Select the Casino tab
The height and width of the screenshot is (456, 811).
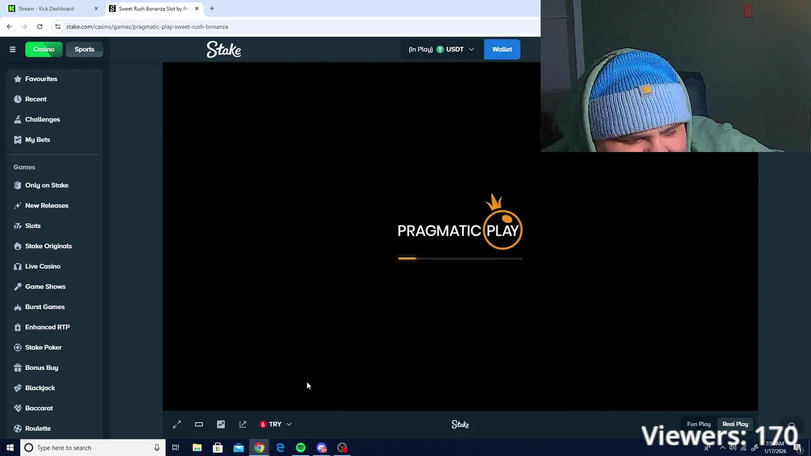point(44,49)
